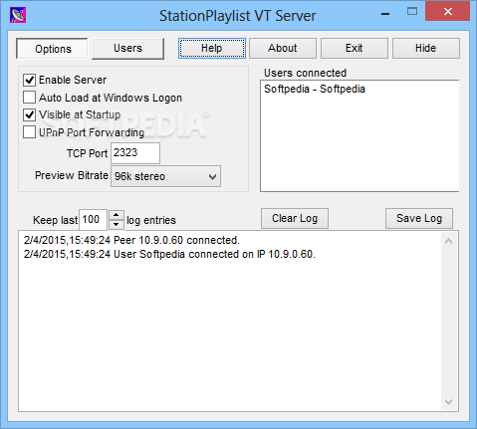Click the Clear Log button

pos(295,218)
